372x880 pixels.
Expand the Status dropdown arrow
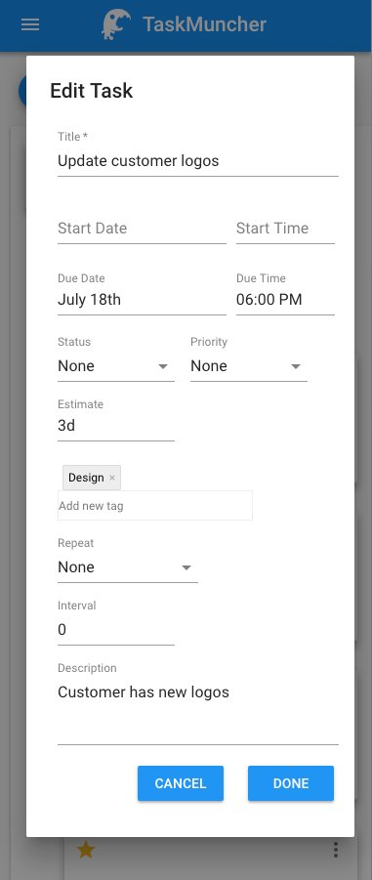tap(163, 366)
